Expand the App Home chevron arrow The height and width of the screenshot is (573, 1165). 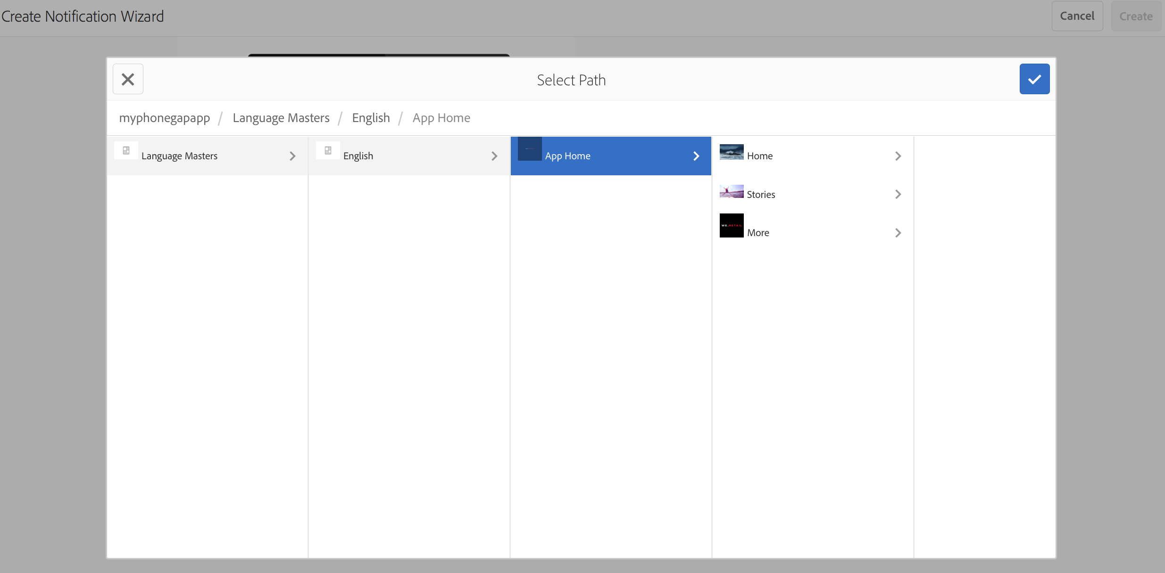[696, 156]
